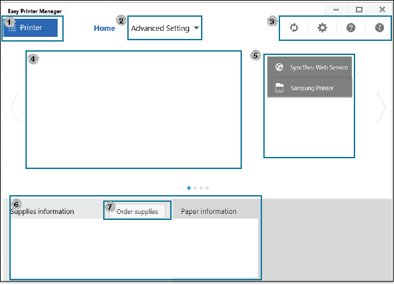The image size is (394, 285).
Task: Go to previous page with left chevron
Action: pos(15,107)
